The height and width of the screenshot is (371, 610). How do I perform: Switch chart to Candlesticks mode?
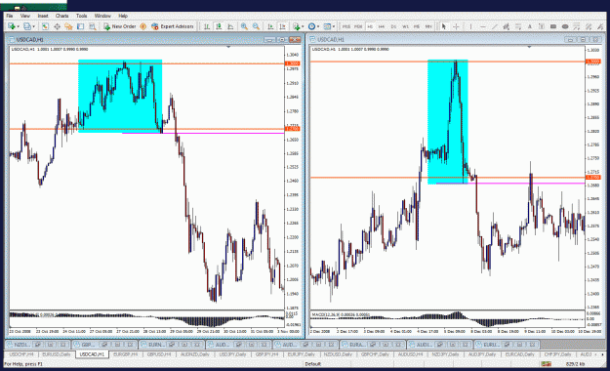tap(219, 26)
